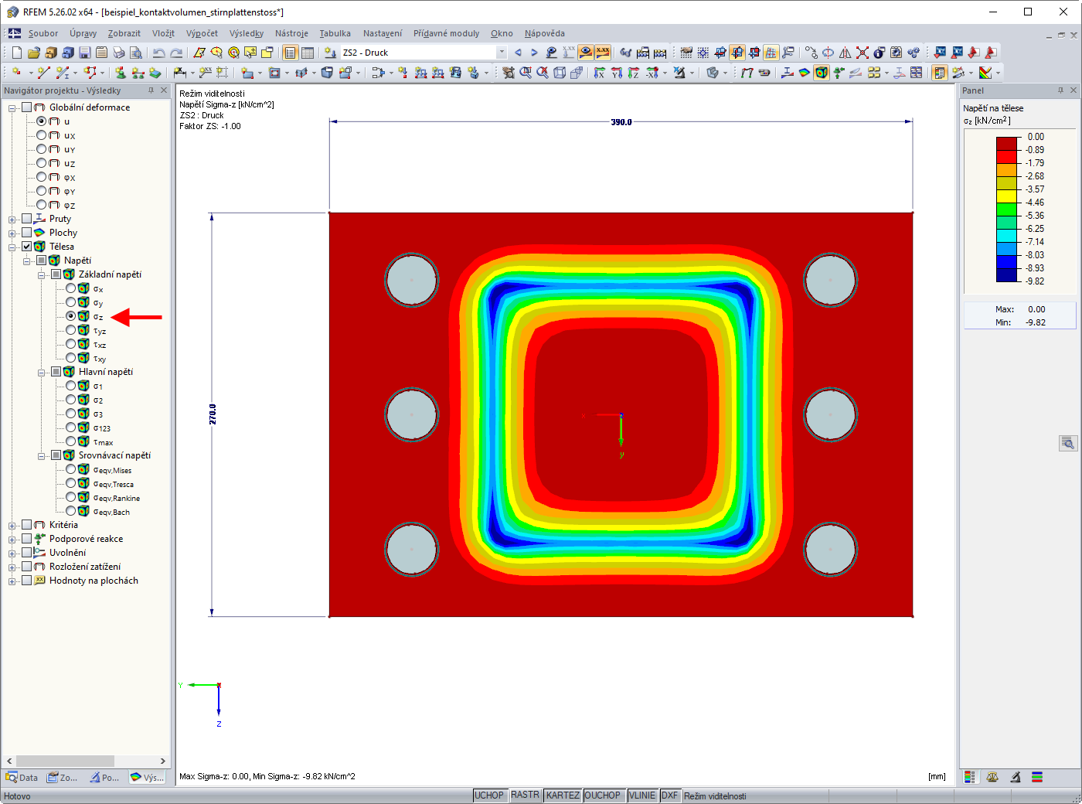Select the uX deformation option
Screen dimensions: 1082x804
click(x=42, y=135)
